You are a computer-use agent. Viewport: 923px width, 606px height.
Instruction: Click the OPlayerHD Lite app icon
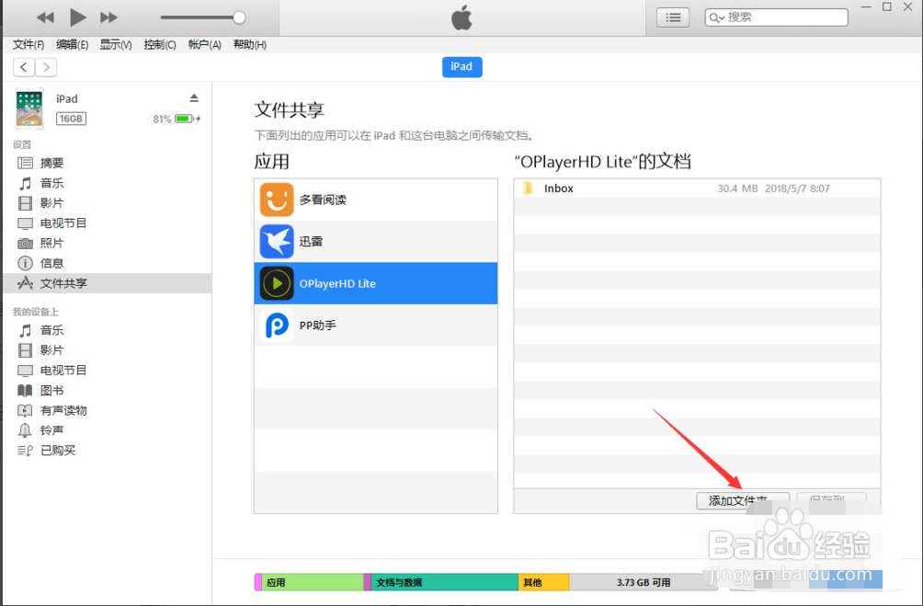[277, 283]
